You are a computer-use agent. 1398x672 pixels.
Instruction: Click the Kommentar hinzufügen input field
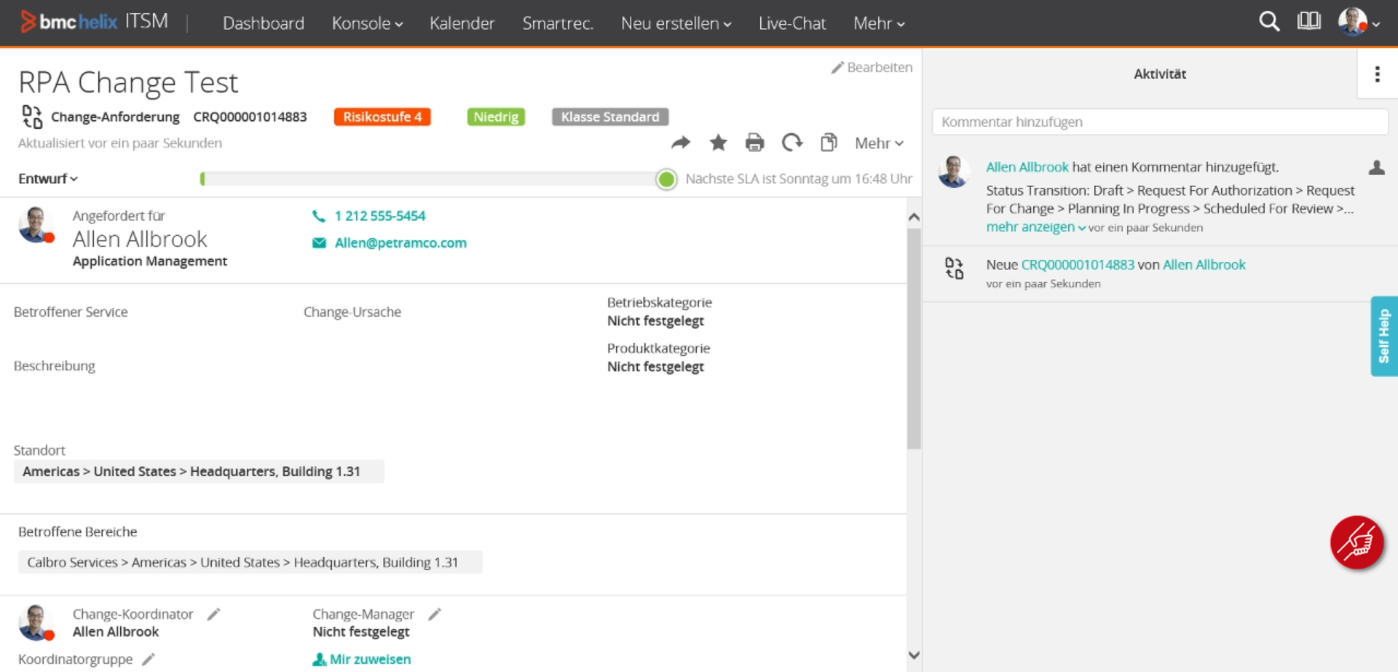1160,122
